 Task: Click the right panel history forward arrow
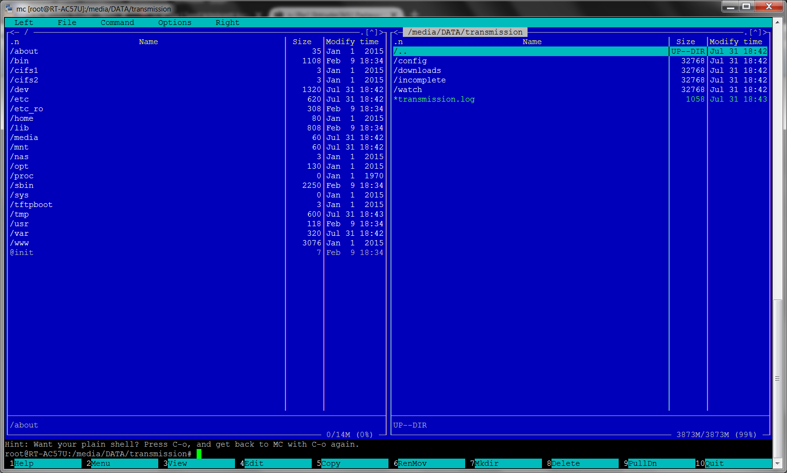point(765,32)
